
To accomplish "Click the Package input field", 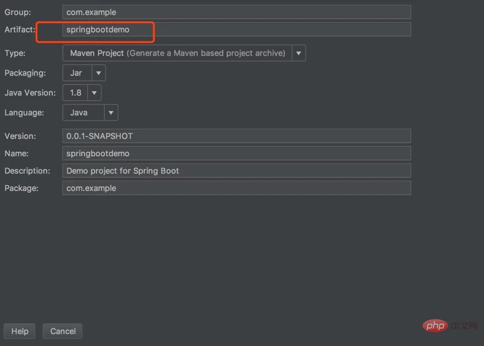I will pyautogui.click(x=237, y=188).
